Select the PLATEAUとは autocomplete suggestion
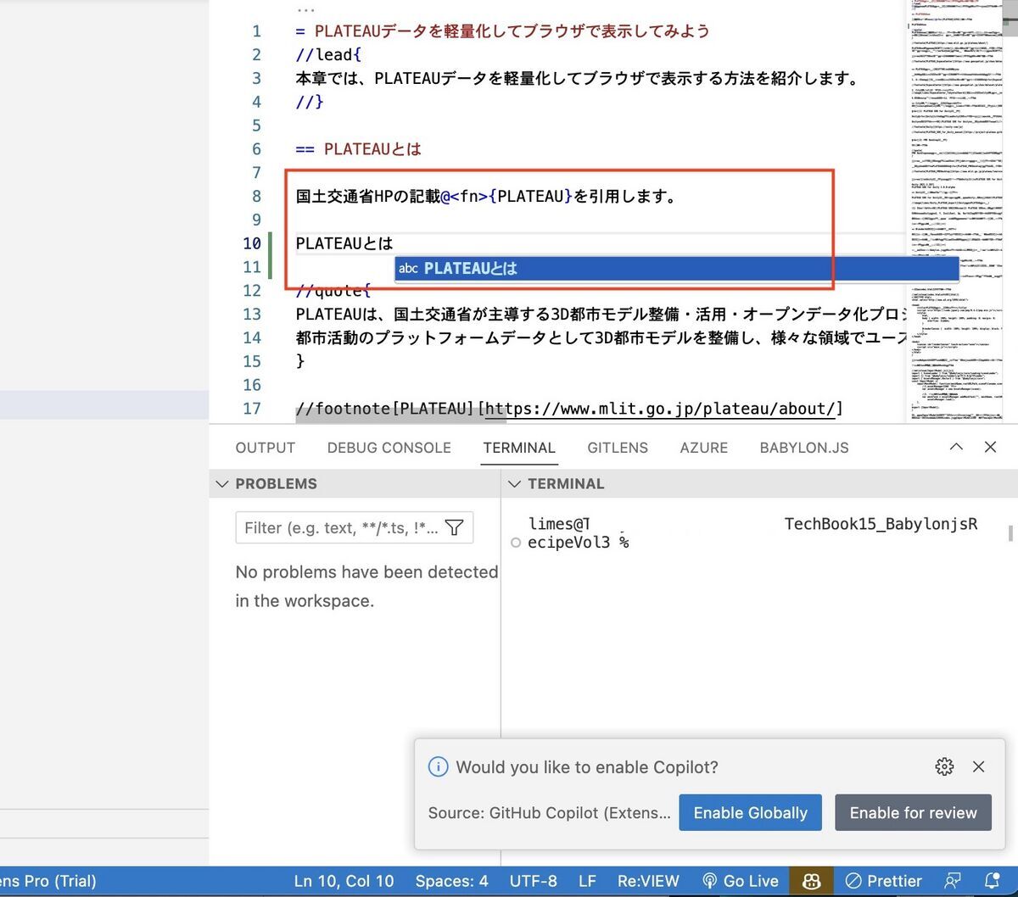 click(x=676, y=269)
